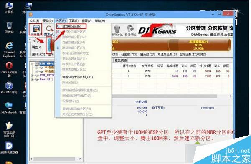251x164 pixels.
Task: Click the 删除当前分区(Del) menu entry
Action: coord(74,37)
